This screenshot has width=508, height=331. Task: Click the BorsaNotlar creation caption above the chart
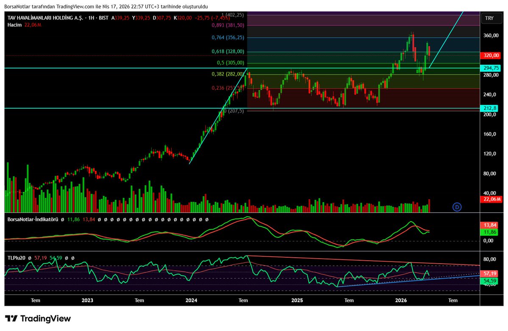106,6
